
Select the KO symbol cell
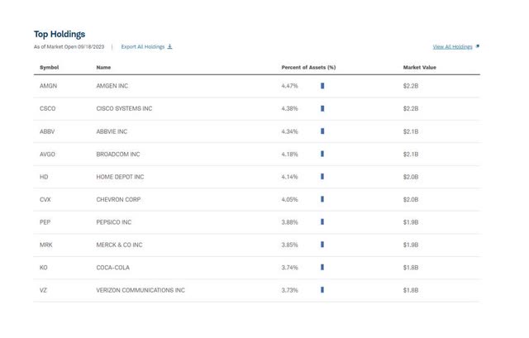click(x=44, y=268)
